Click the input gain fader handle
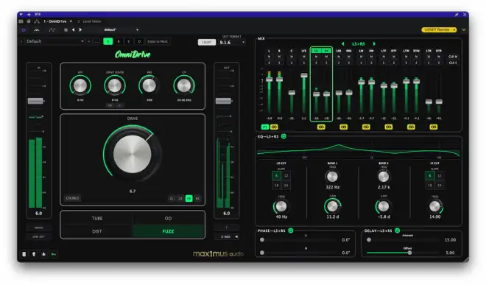The image size is (486, 285). tap(35, 101)
